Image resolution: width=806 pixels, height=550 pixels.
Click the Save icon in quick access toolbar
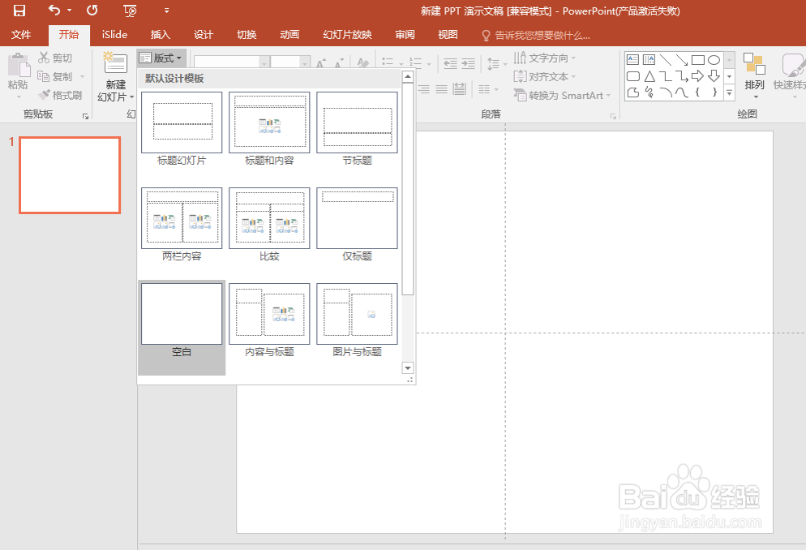pos(19,11)
